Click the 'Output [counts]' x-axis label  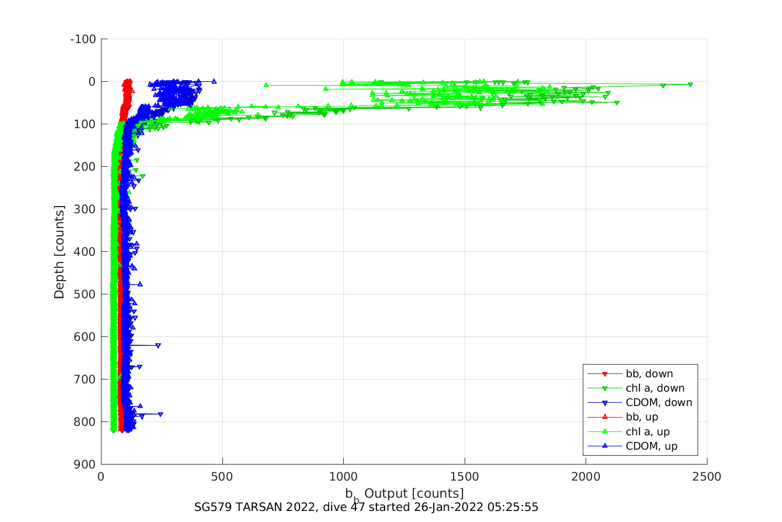click(x=414, y=493)
